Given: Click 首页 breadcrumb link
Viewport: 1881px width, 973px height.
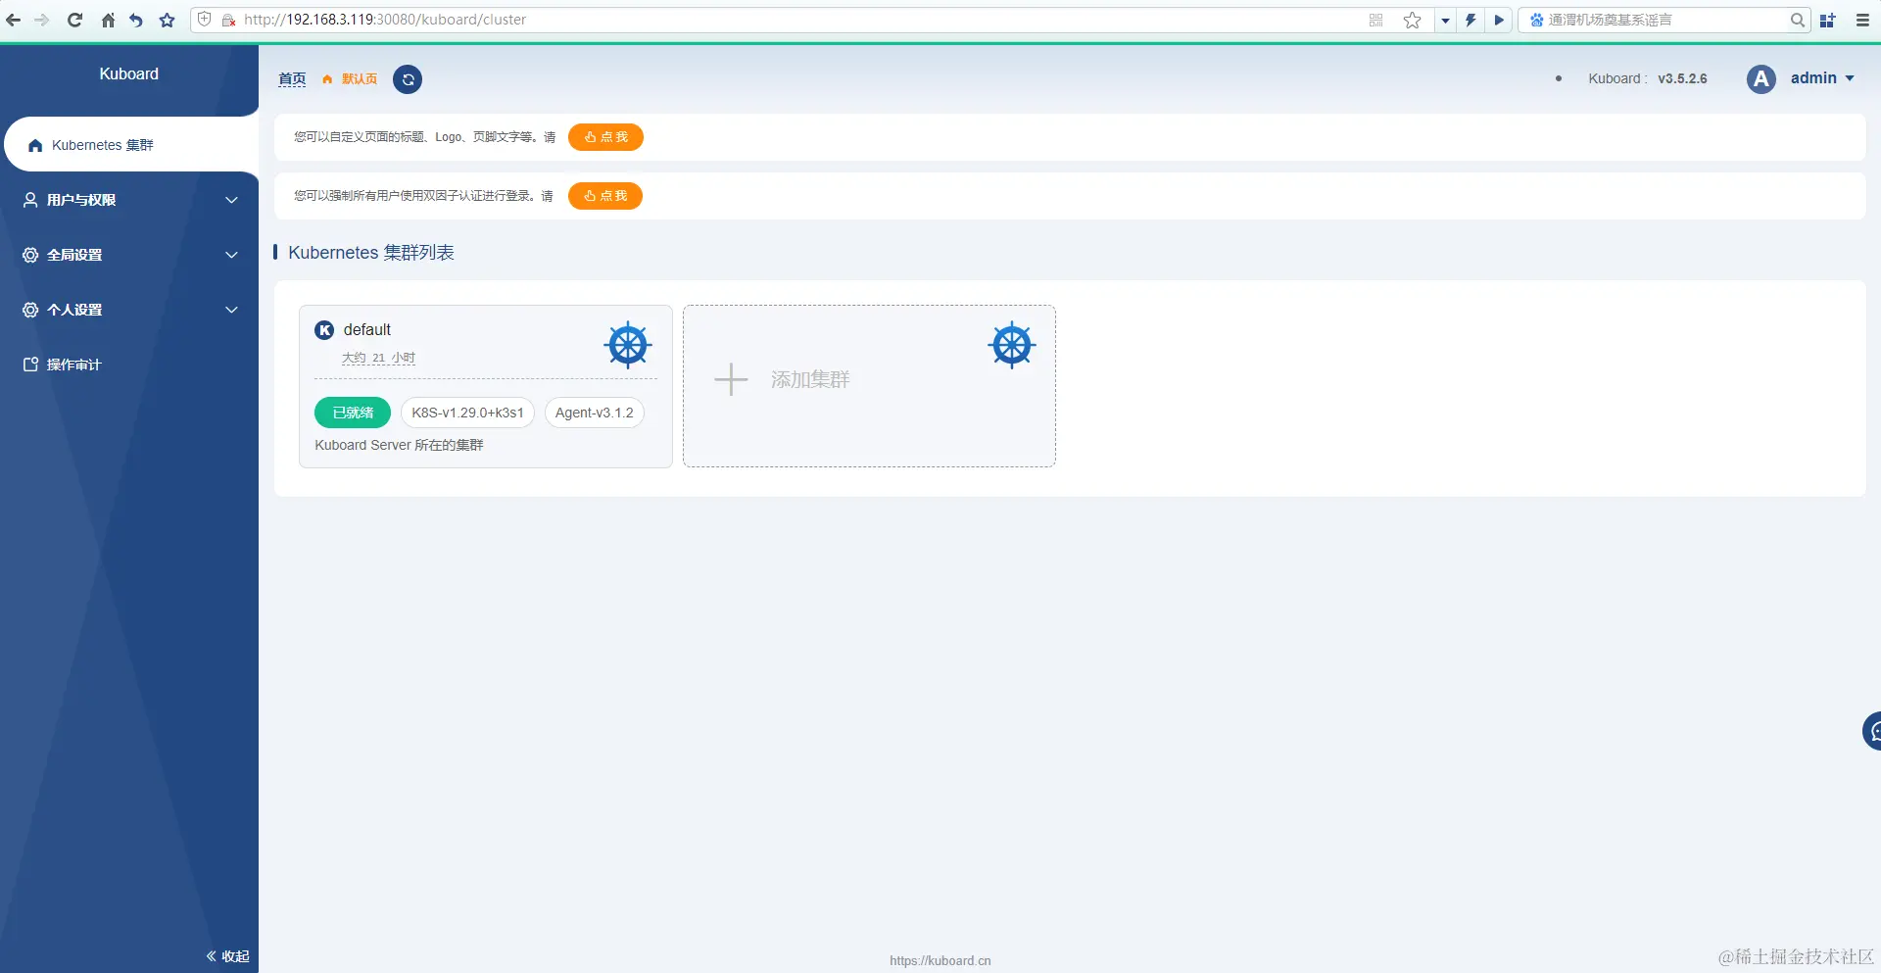Looking at the screenshot, I should [292, 79].
